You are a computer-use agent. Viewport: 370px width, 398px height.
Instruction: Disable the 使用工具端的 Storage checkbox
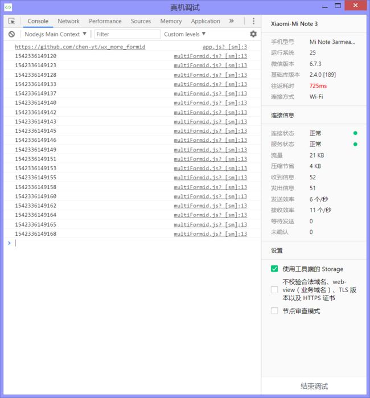pos(274,269)
